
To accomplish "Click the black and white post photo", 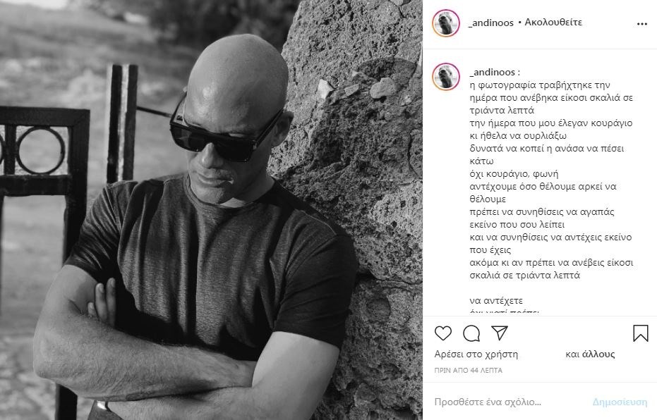I will (x=211, y=210).
